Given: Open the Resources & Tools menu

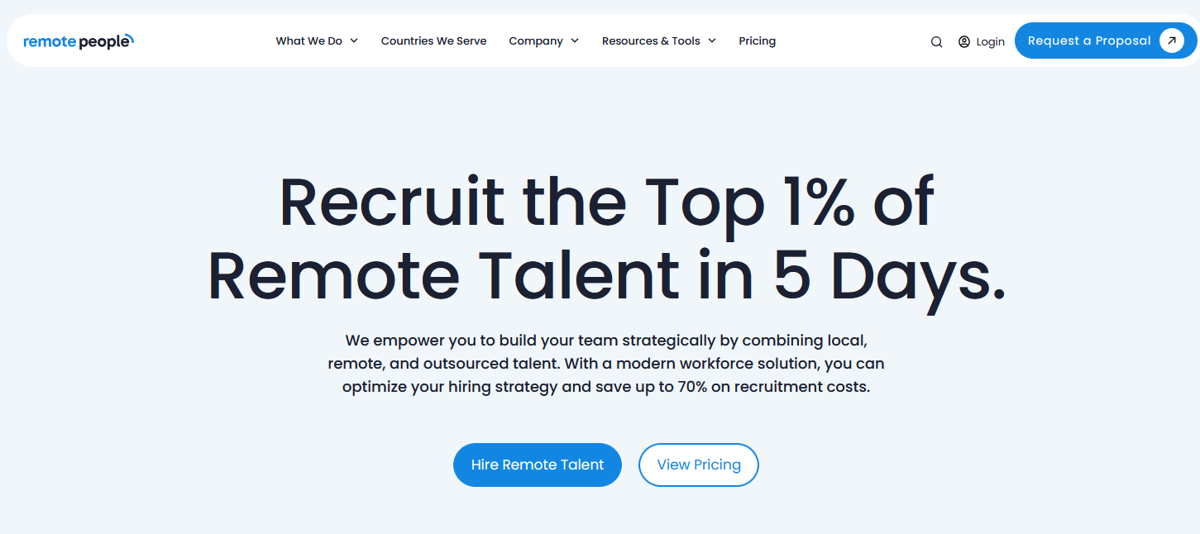Looking at the screenshot, I should [651, 41].
